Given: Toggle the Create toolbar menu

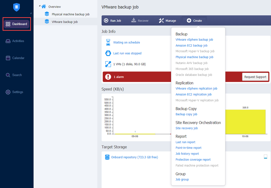Looking at the screenshot, I should tap(194, 21).
